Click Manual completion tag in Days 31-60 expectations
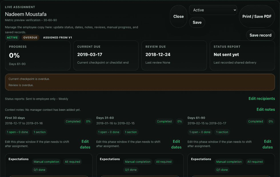 138,162
